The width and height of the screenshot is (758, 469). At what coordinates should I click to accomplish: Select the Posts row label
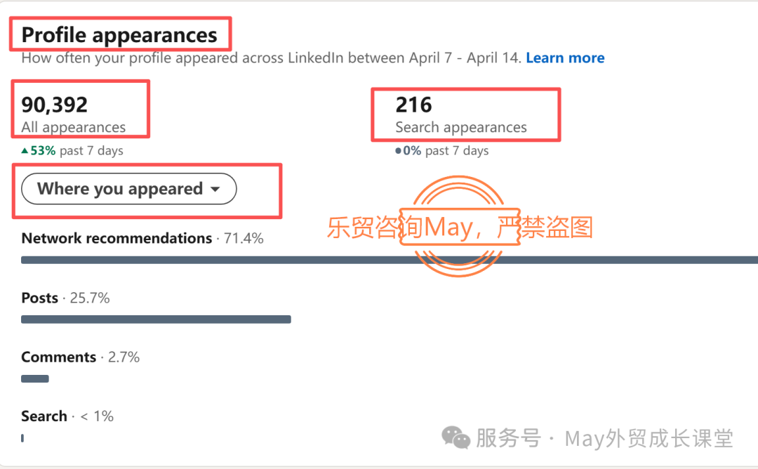[40, 298]
